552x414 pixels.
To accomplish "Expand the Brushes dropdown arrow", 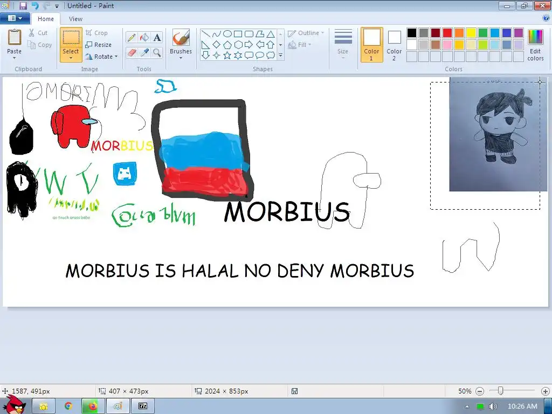I will (x=181, y=58).
